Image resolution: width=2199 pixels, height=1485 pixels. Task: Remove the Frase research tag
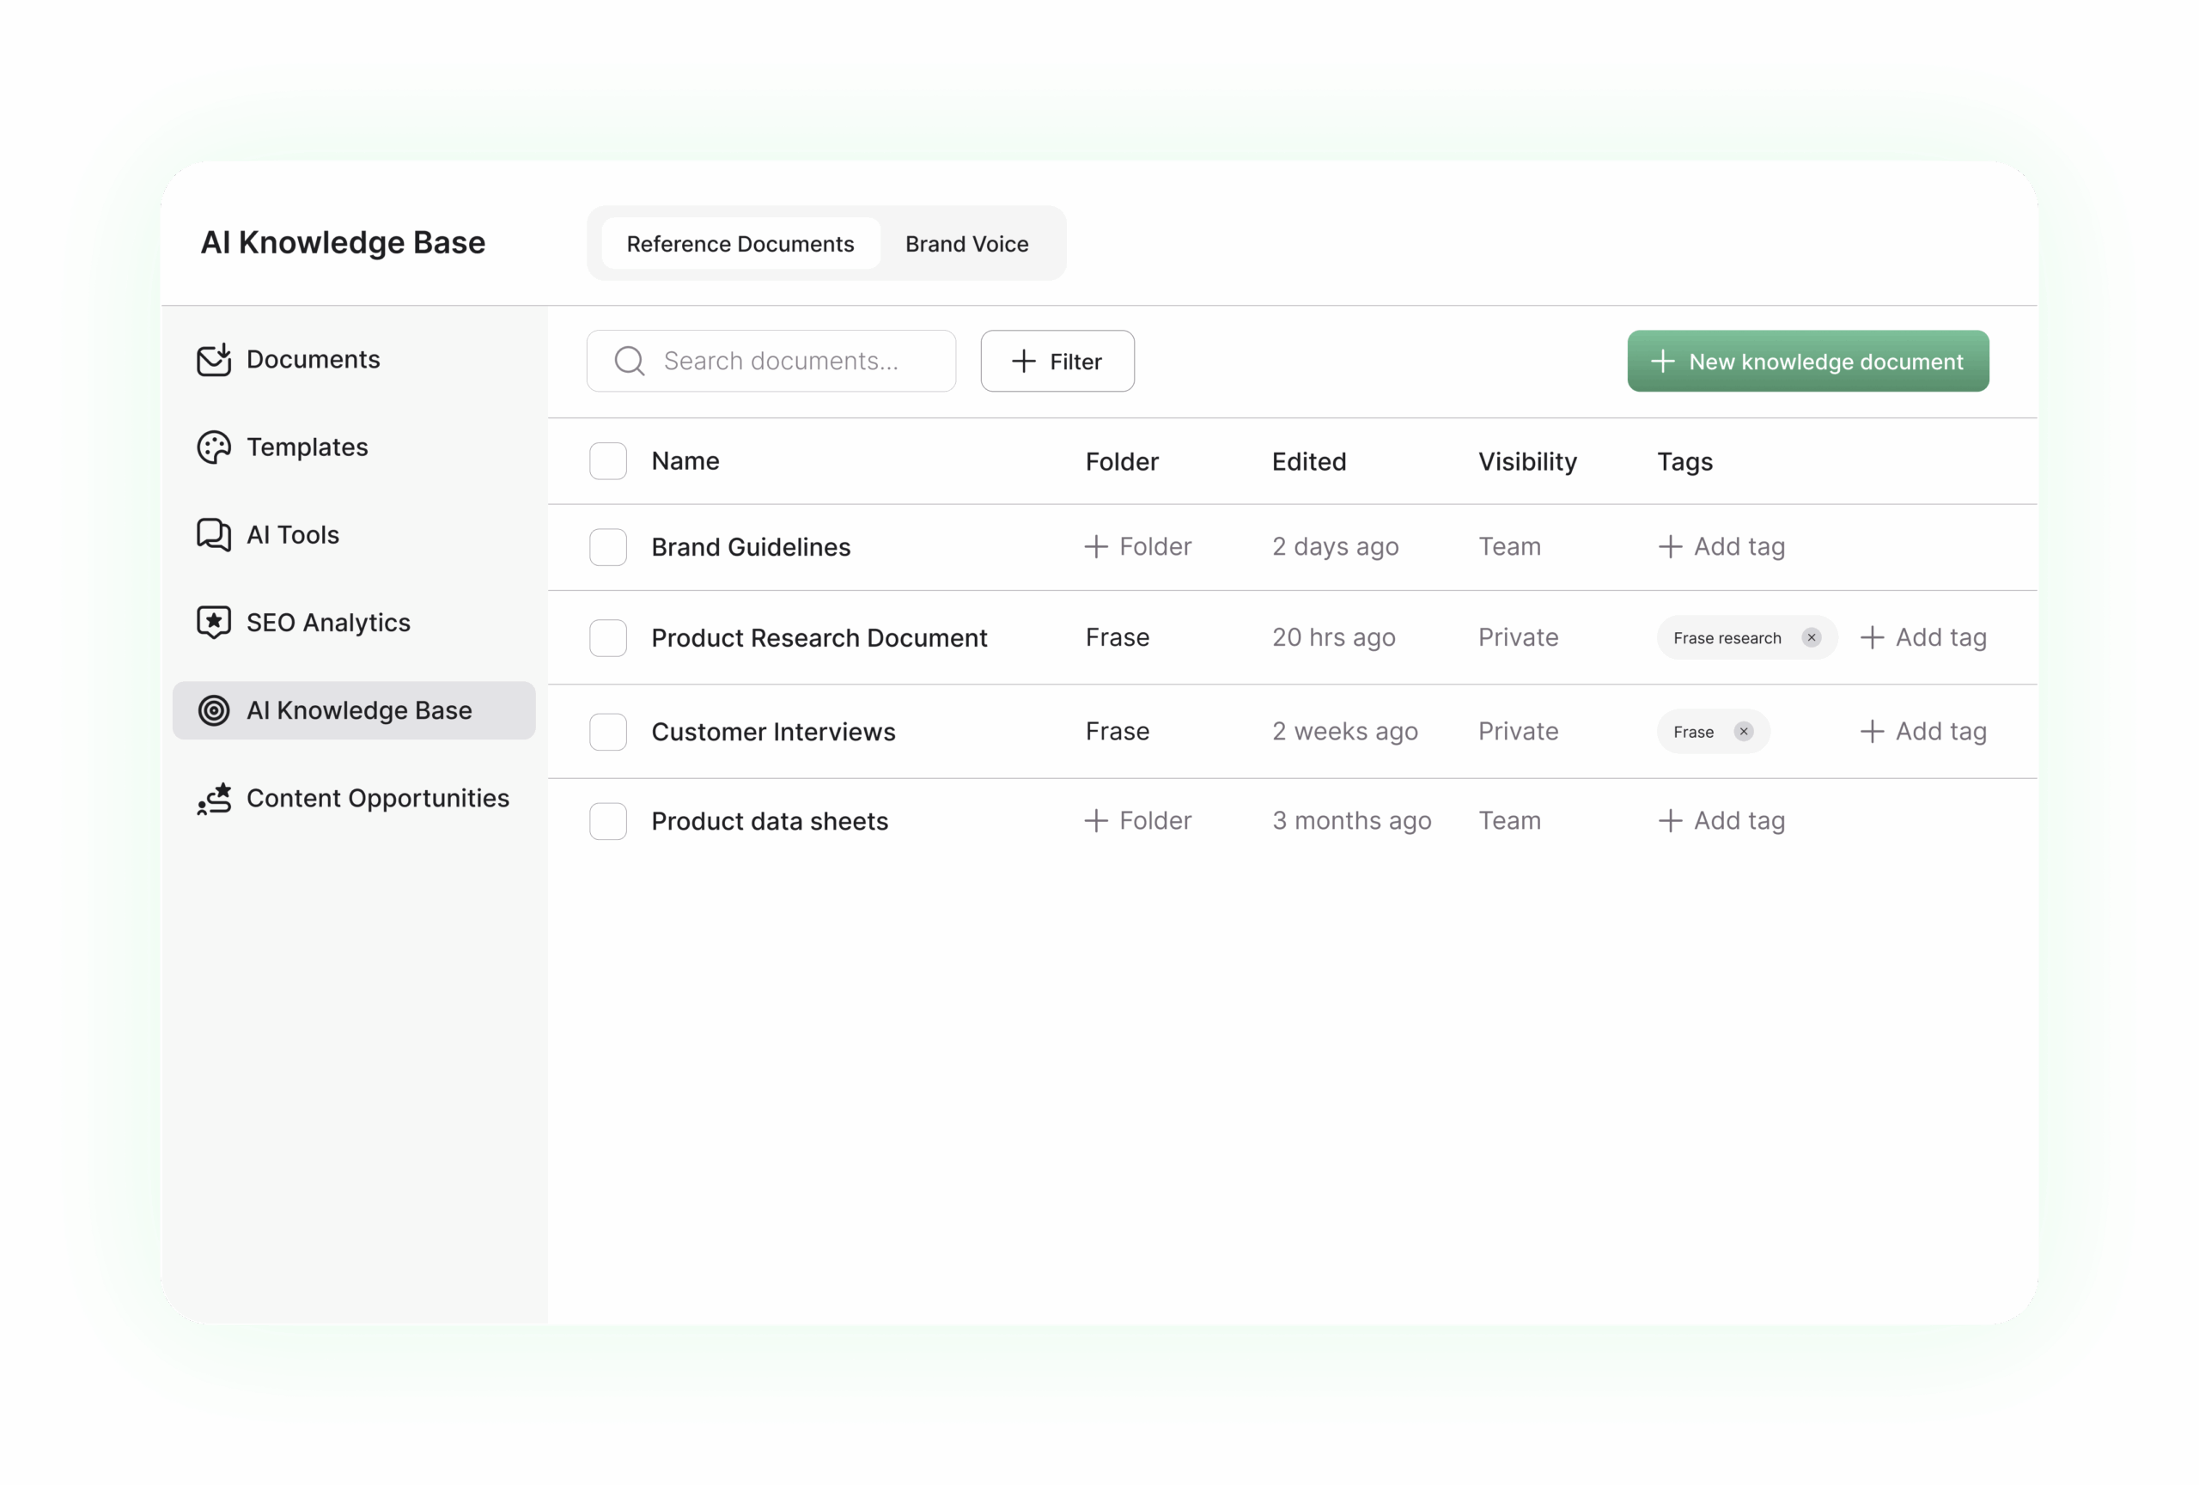tap(1811, 637)
